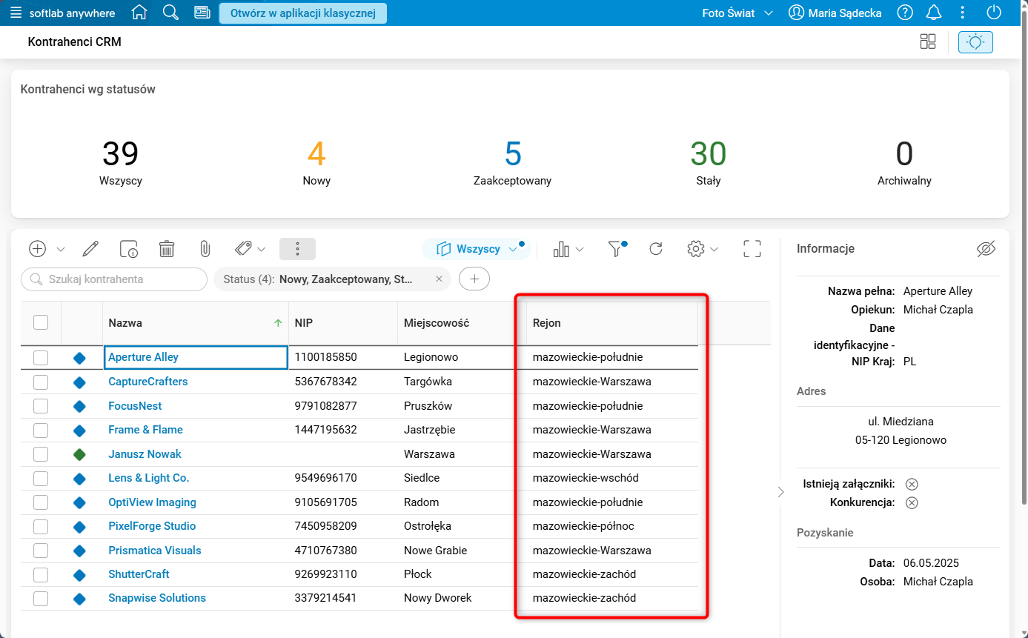The height and width of the screenshot is (638, 1028).
Task: Remove the Status filter chip
Action: pos(439,279)
